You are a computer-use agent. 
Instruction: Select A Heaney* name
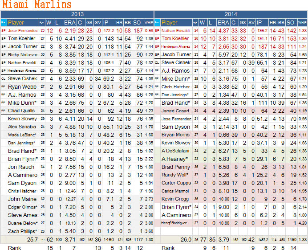click(174, 159)
